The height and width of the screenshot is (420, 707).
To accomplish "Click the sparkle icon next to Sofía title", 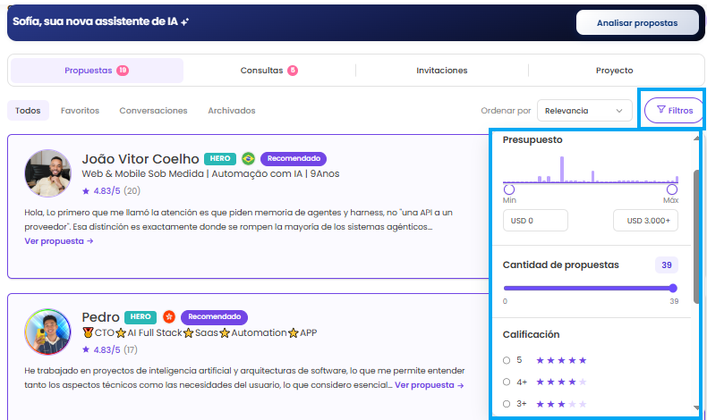I will tap(184, 21).
